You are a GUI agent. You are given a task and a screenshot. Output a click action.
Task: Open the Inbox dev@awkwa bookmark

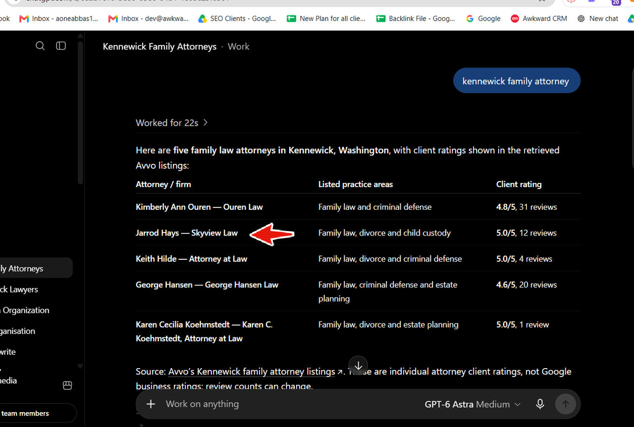(148, 19)
